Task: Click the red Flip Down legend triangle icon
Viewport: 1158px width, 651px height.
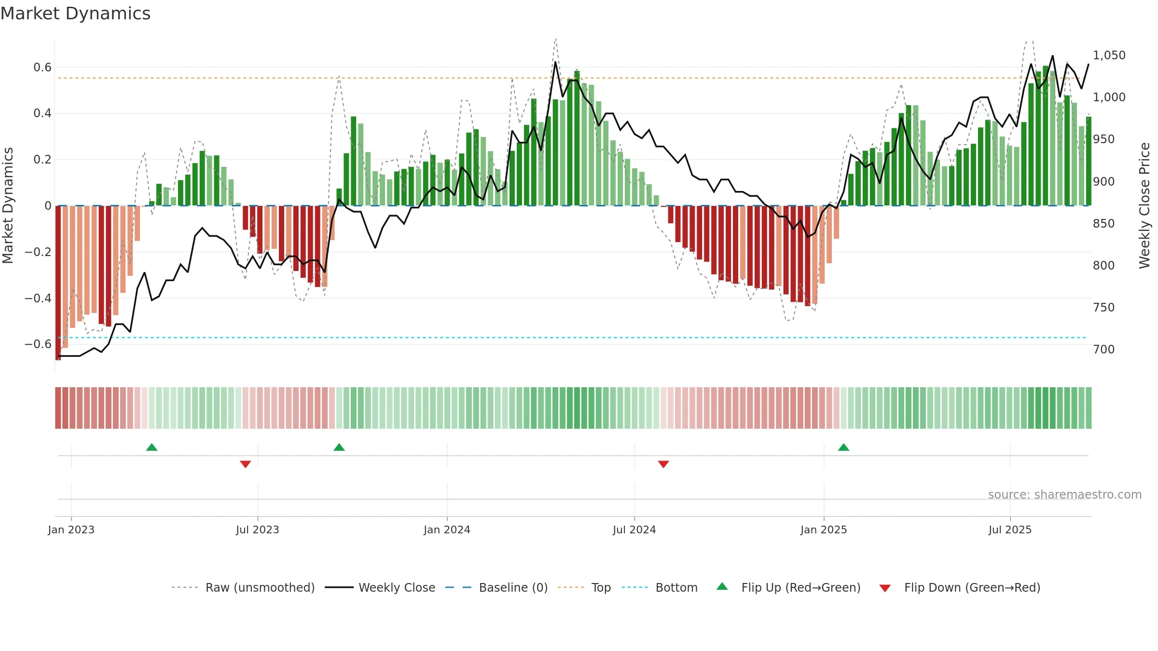Action: [x=885, y=588]
